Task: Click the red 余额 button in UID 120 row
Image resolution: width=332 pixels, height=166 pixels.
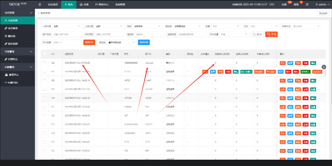Action: pos(305,81)
